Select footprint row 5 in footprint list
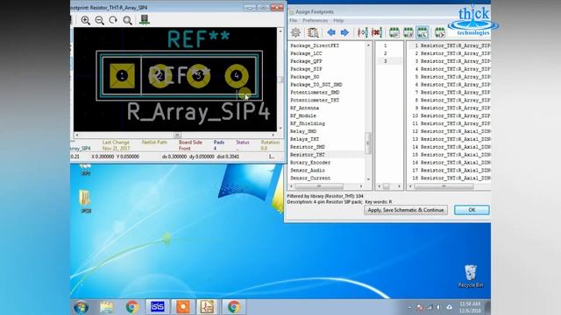This screenshot has height=315, width=561. [x=450, y=77]
